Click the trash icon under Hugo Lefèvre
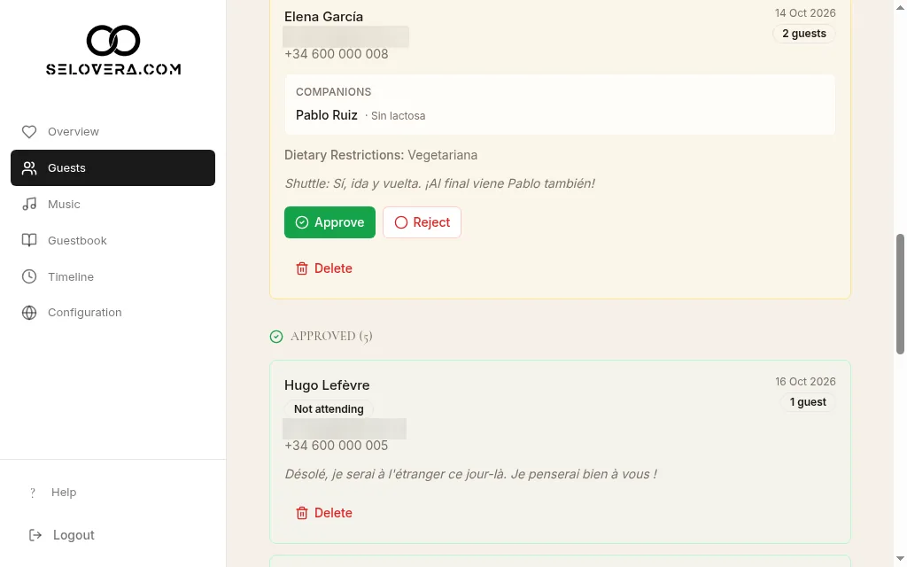907x567 pixels. [302, 513]
